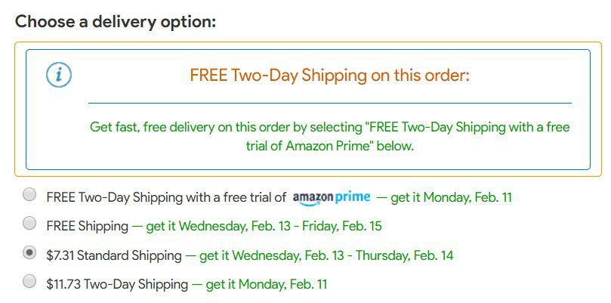This screenshot has height=303, width=611.
Task: Click the Amazon Prime logo
Action: (x=331, y=197)
